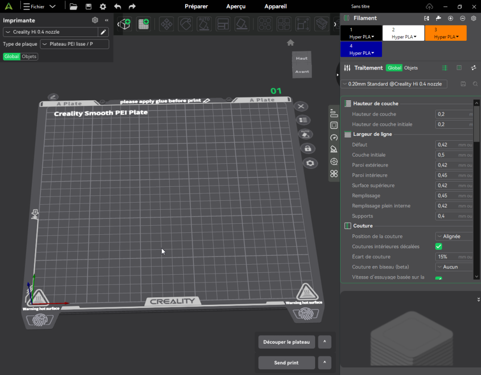Uncheck Coutures intérieures décalées checkbox
The width and height of the screenshot is (481, 375).
pos(439,246)
